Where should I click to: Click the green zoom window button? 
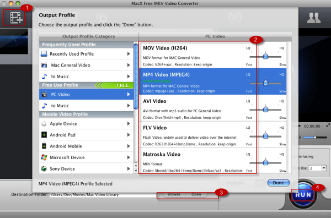point(18,3)
